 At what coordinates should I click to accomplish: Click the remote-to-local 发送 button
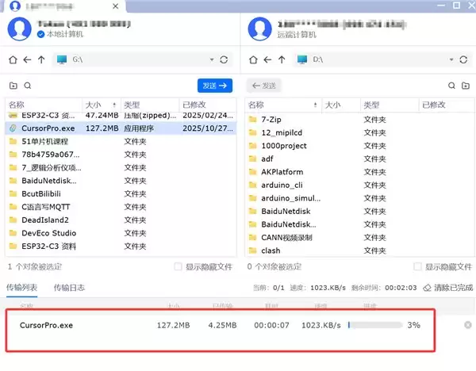pyautogui.click(x=264, y=86)
